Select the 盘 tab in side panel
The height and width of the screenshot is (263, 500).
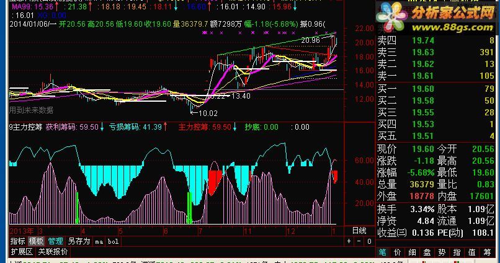(x=427, y=252)
